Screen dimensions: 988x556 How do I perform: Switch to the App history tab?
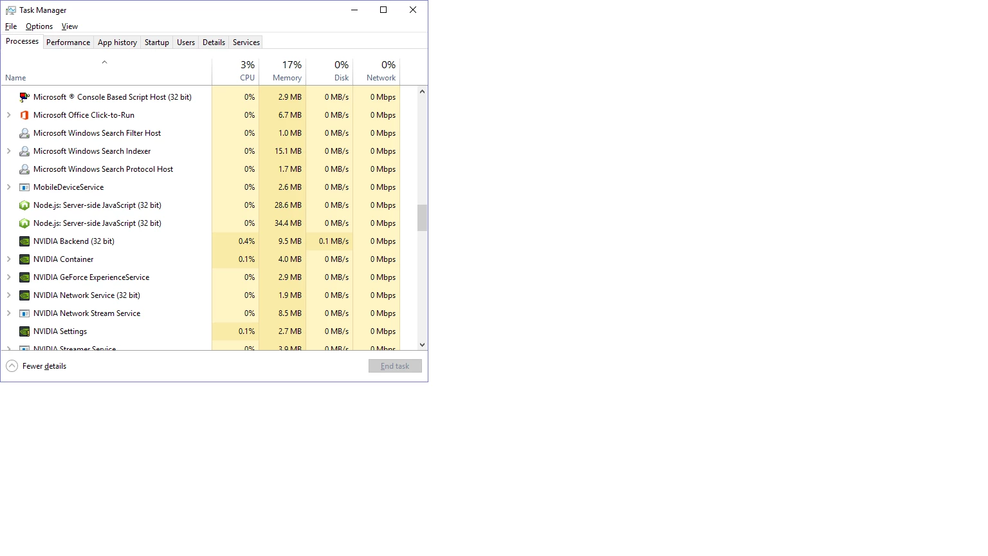(117, 42)
